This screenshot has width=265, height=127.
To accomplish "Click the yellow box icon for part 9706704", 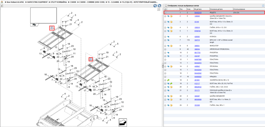I will (x=171, y=31).
